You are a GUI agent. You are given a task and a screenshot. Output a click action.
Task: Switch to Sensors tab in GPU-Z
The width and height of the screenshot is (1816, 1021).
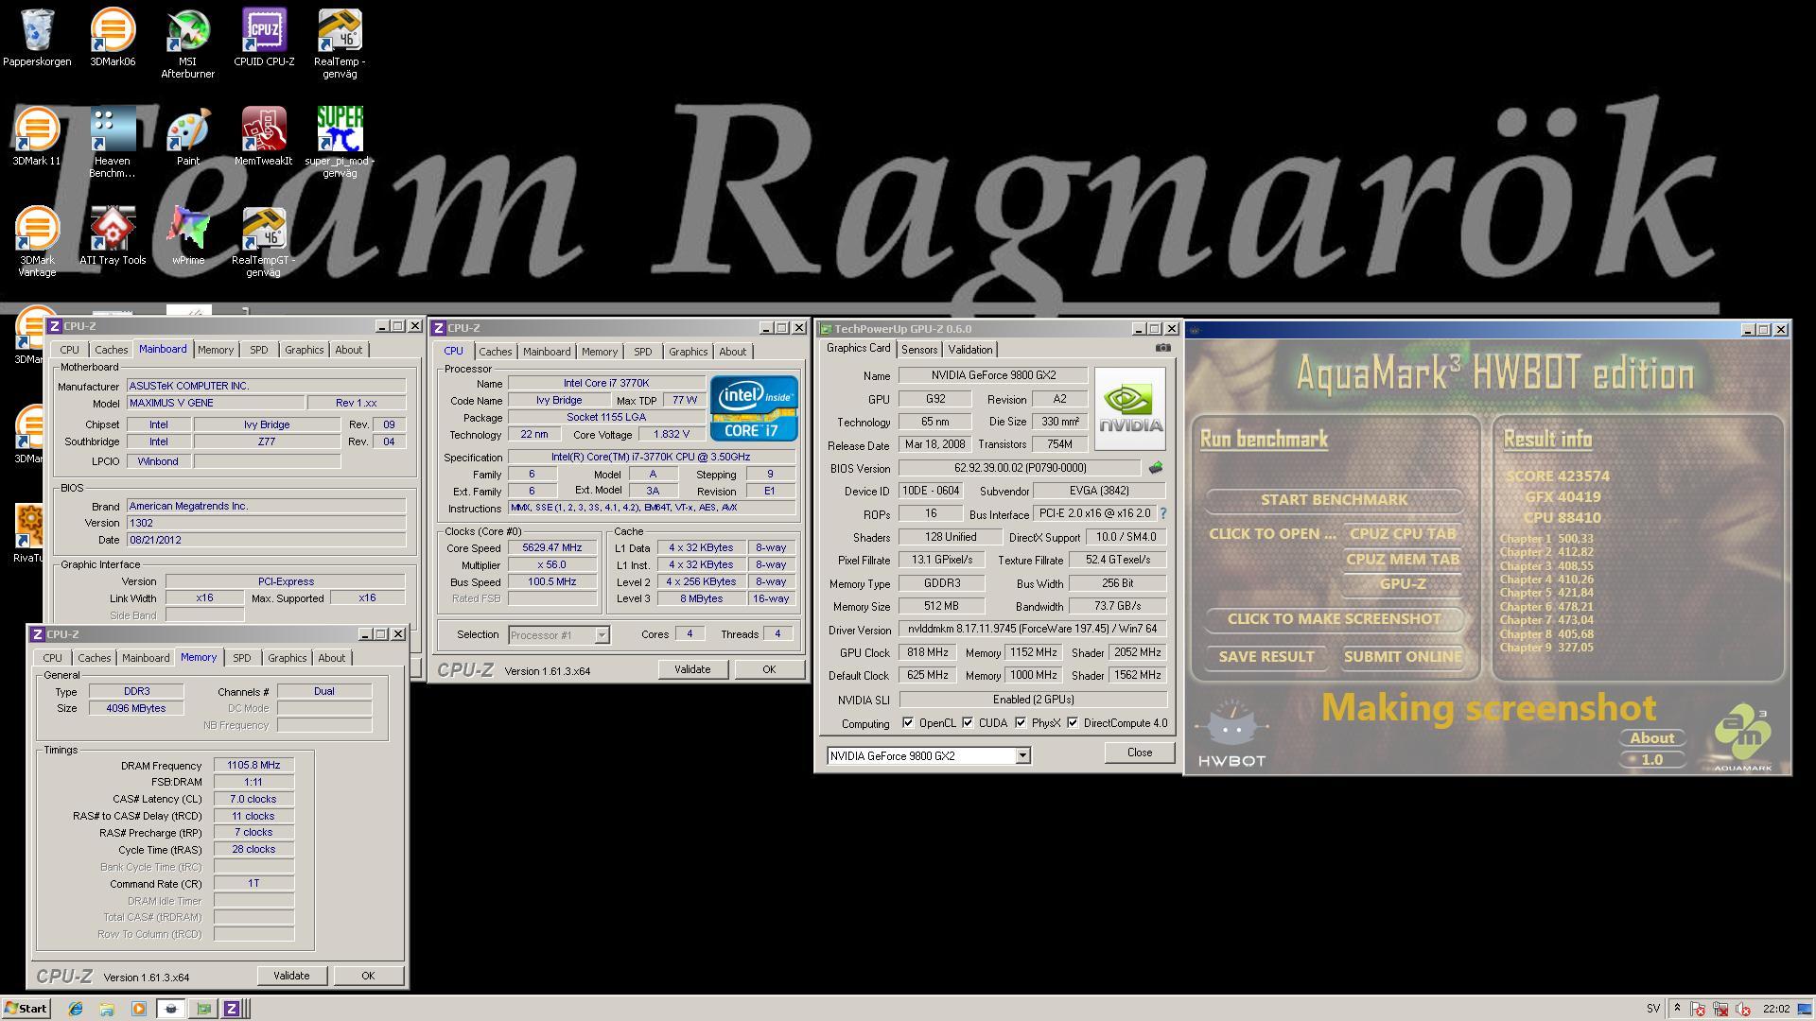tap(919, 350)
